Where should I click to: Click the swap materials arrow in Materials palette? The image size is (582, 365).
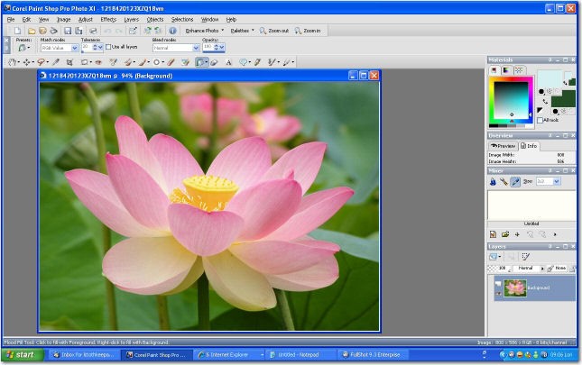pos(545,101)
